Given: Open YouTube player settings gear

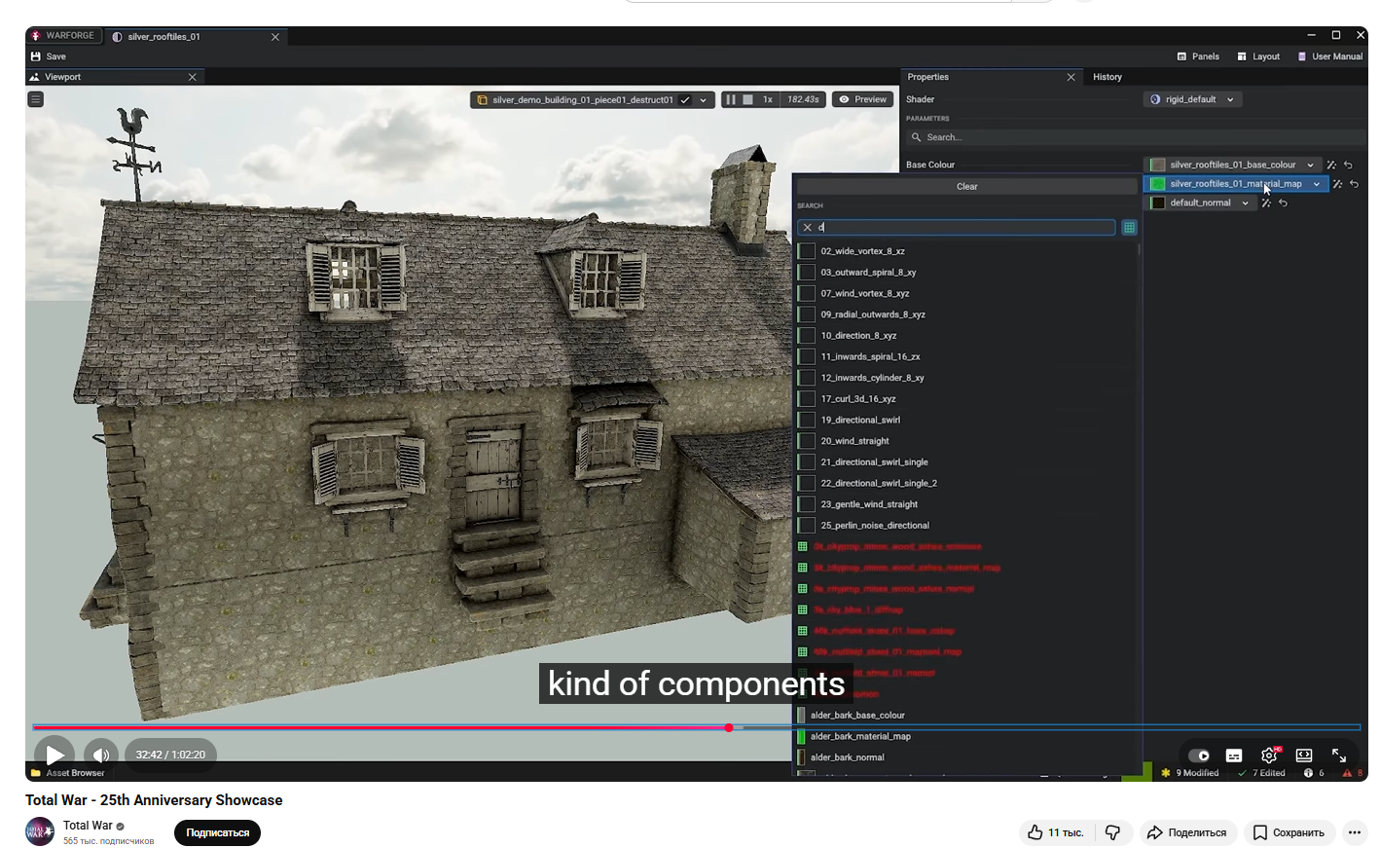Looking at the screenshot, I should (x=1269, y=756).
